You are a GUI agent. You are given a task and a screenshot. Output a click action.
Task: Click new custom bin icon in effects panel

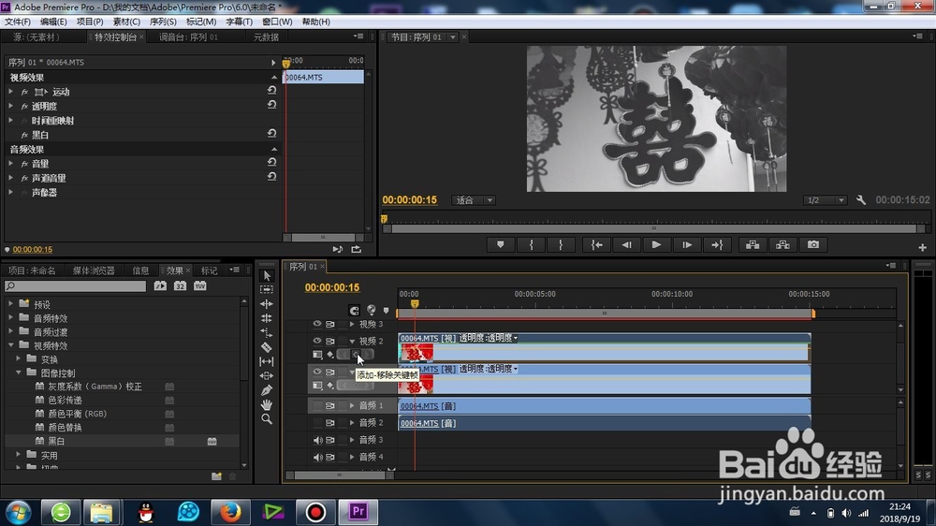(216, 475)
